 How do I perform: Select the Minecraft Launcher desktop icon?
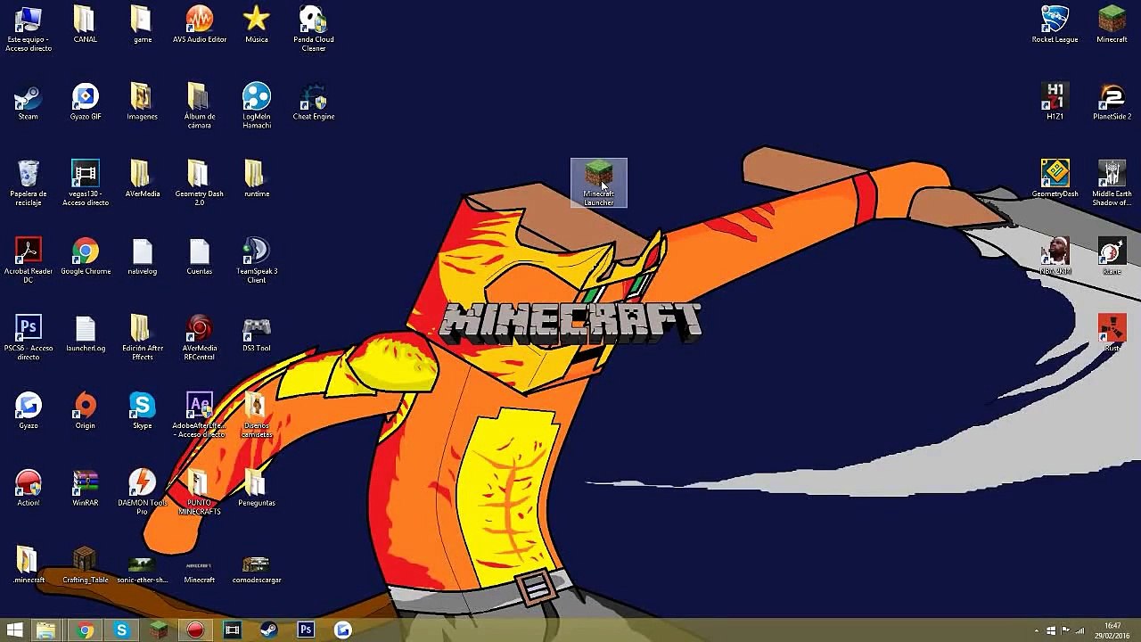[599, 183]
